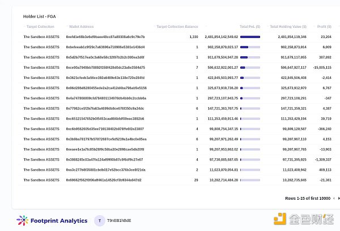Click the Holder List - FGA title
This screenshot has width=340, height=231.
(x=40, y=16)
